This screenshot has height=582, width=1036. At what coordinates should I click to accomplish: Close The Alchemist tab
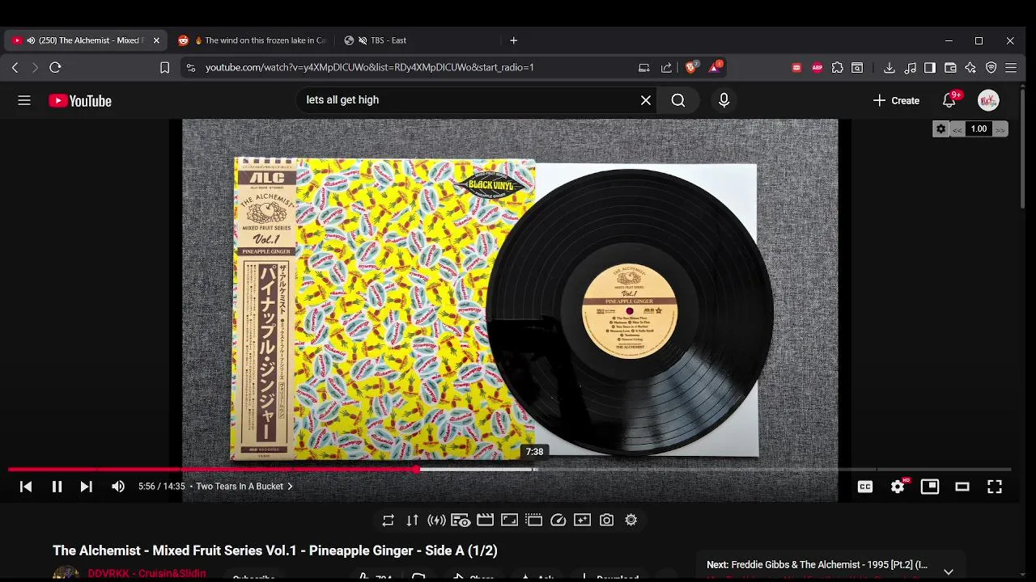click(x=156, y=40)
